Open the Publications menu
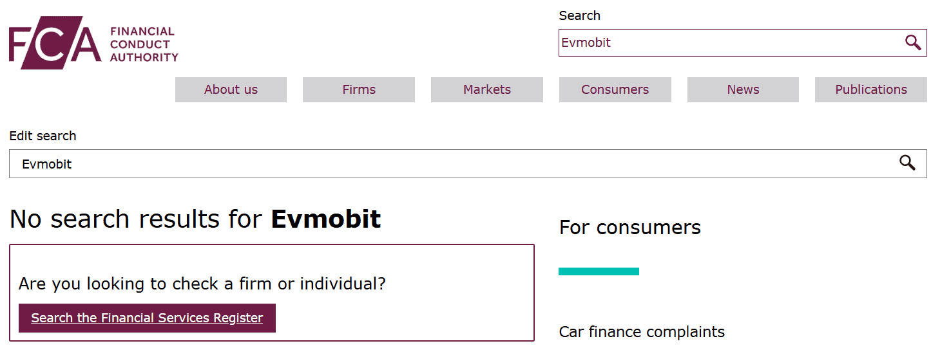Image resolution: width=931 pixels, height=348 pixels. tap(871, 90)
